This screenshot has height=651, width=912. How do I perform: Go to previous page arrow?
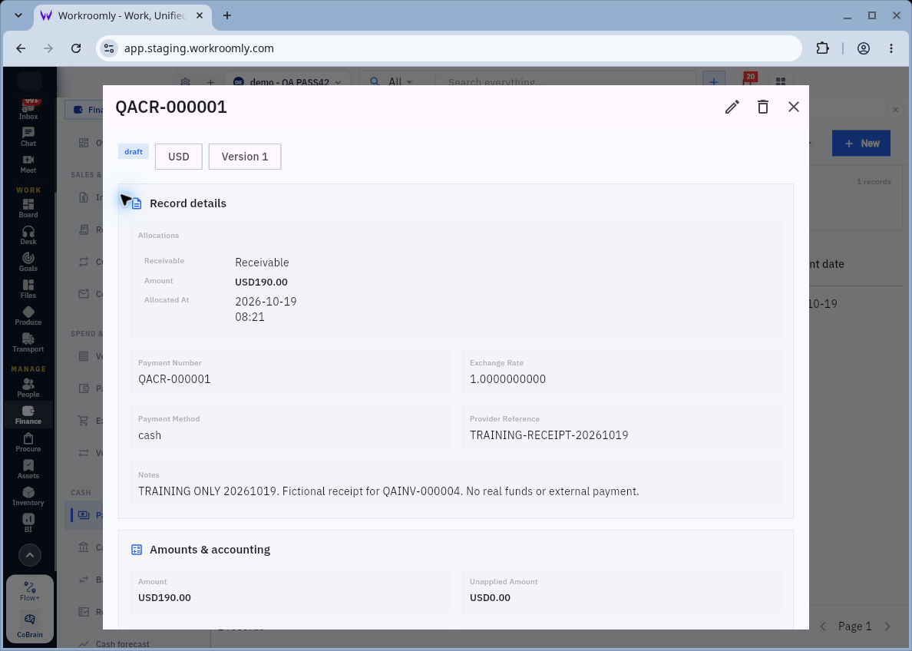[823, 626]
